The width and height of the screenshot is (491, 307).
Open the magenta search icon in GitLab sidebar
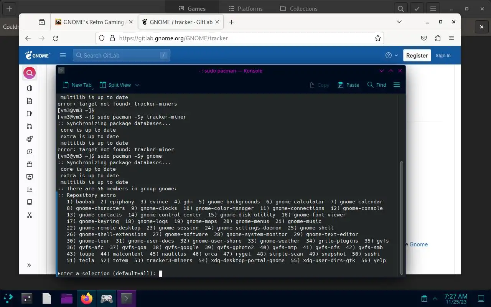[30, 73]
